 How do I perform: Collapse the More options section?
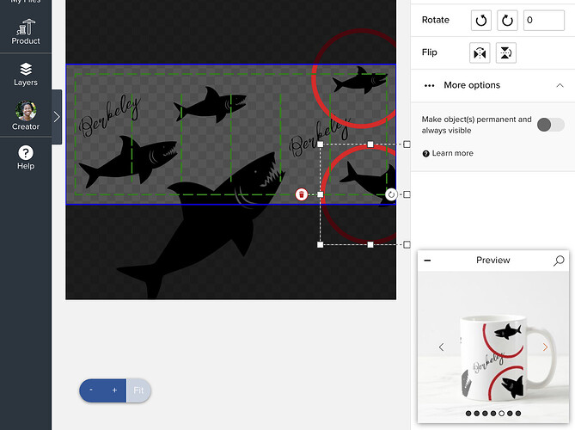click(560, 85)
